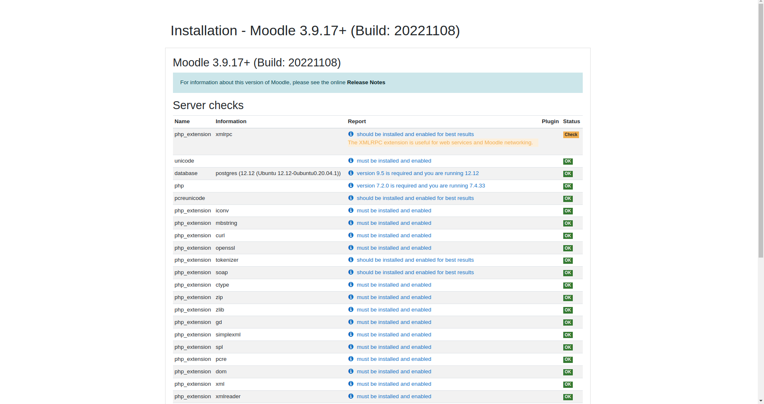Click the info icon in the php version row

pos(351,185)
